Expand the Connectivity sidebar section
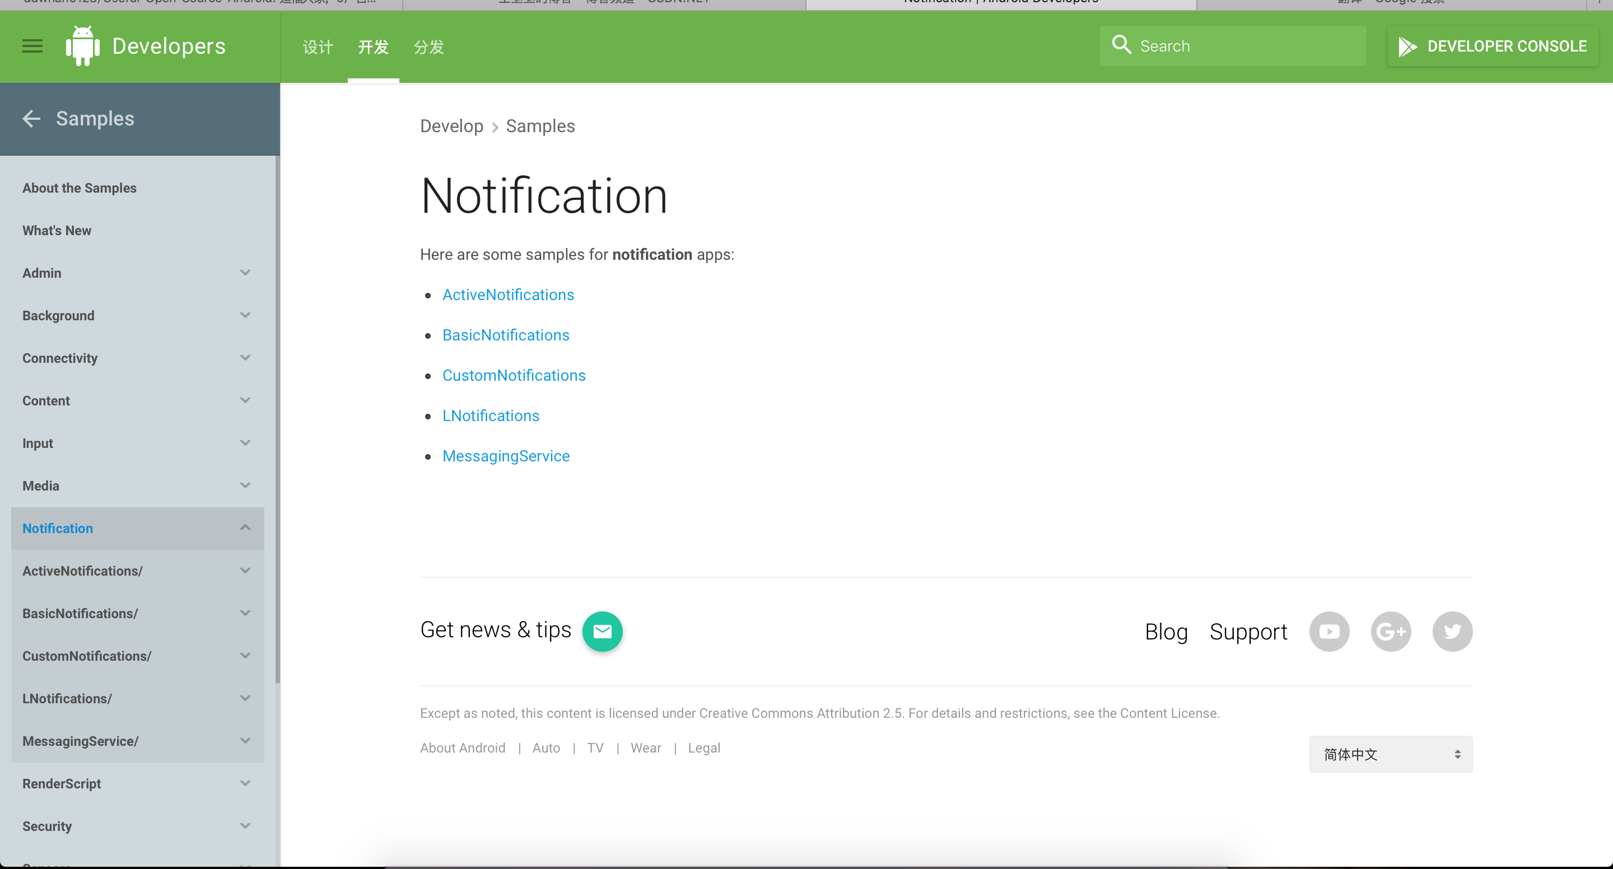The image size is (1613, 869). 245,358
